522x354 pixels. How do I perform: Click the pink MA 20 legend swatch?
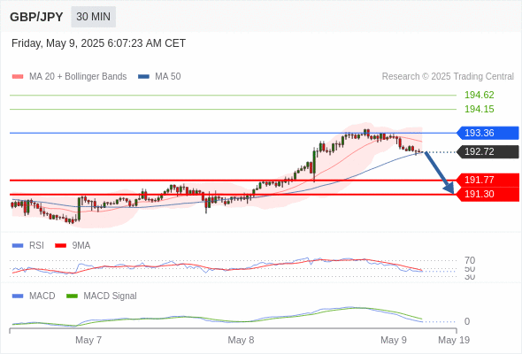point(18,77)
